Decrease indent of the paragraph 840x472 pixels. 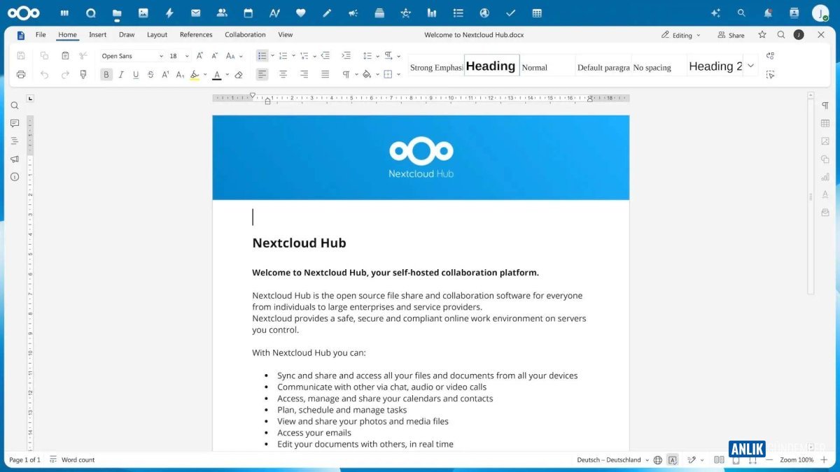pyautogui.click(x=325, y=56)
